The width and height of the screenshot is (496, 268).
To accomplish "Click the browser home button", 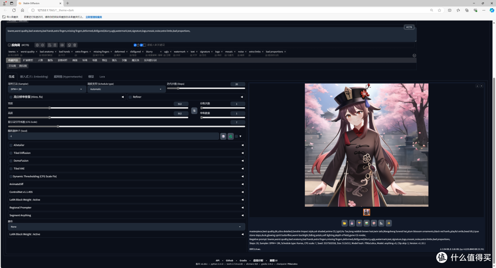I will (23, 10).
